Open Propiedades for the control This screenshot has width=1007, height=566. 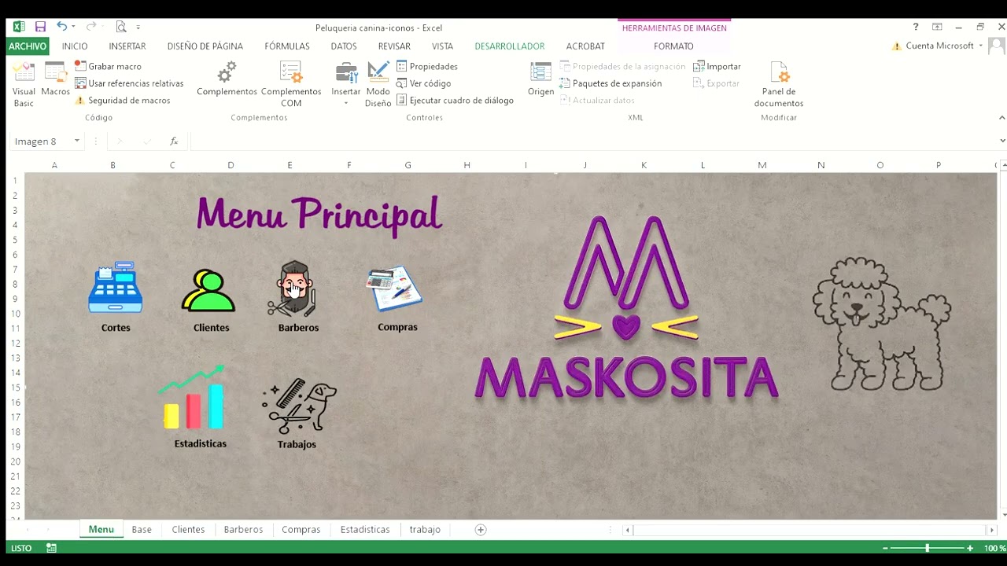pos(427,67)
